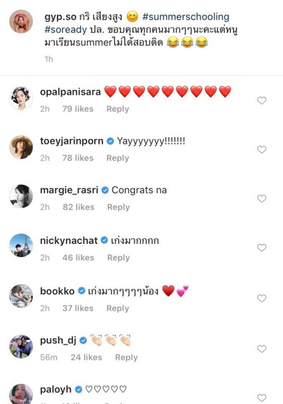Like nickynachat's comment with heart icon
283x404 pixels.
coord(262,248)
